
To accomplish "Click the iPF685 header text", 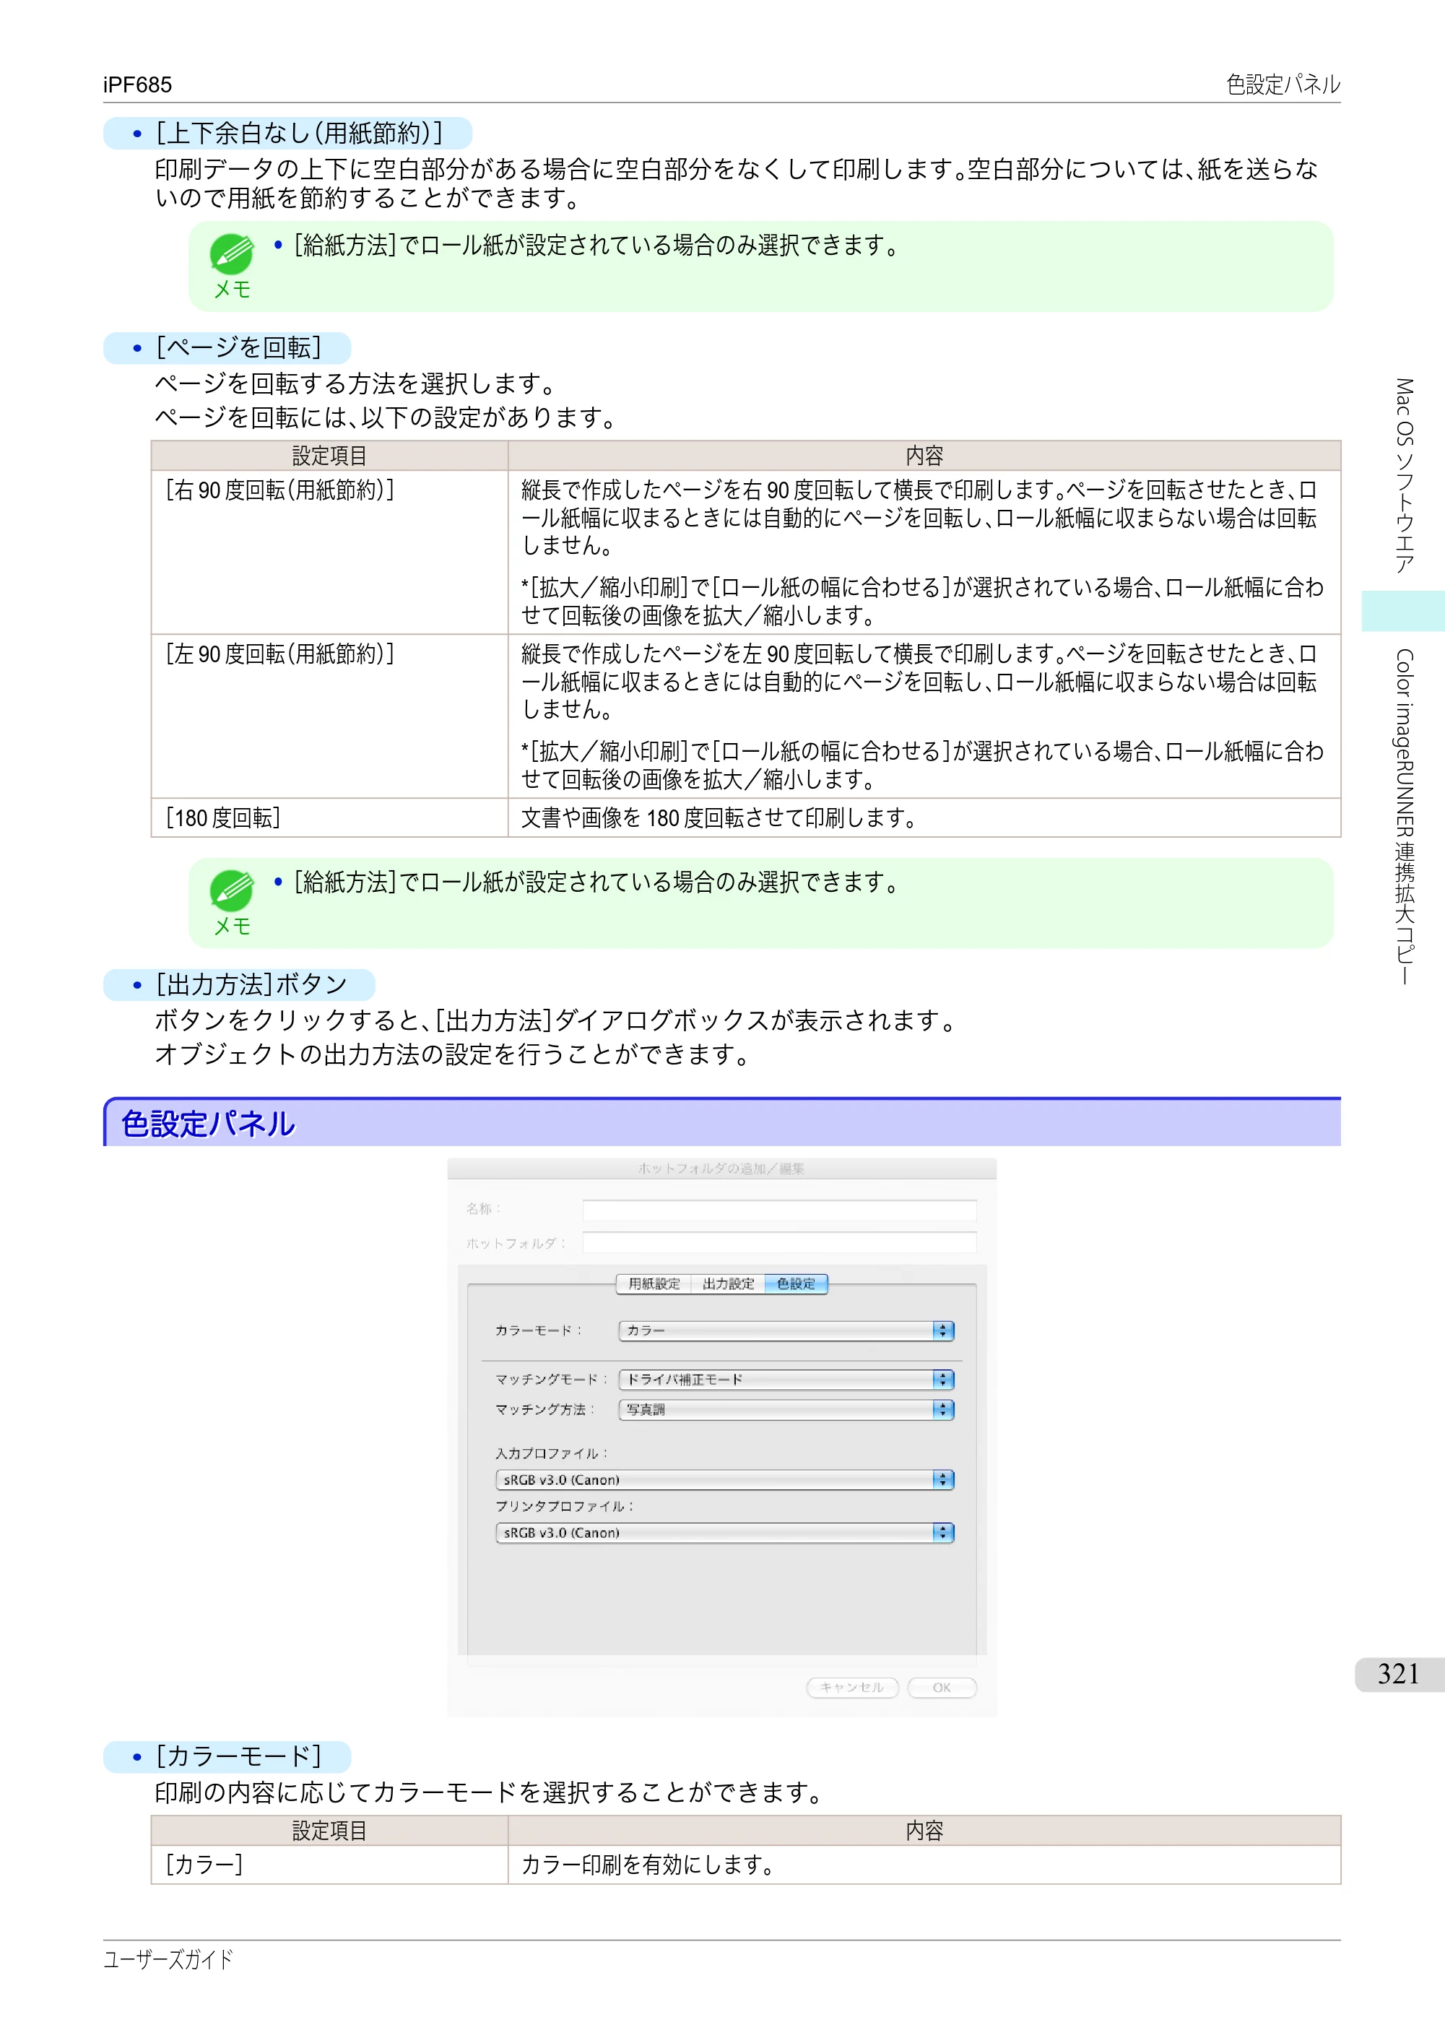I will (137, 84).
